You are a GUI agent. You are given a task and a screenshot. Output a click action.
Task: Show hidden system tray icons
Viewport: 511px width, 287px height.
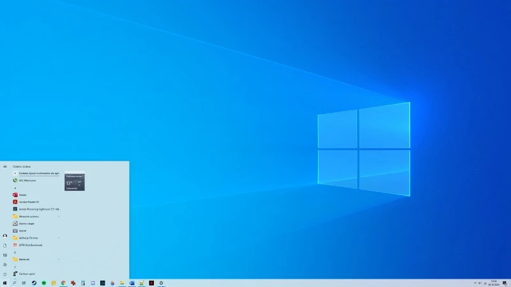[475, 283]
